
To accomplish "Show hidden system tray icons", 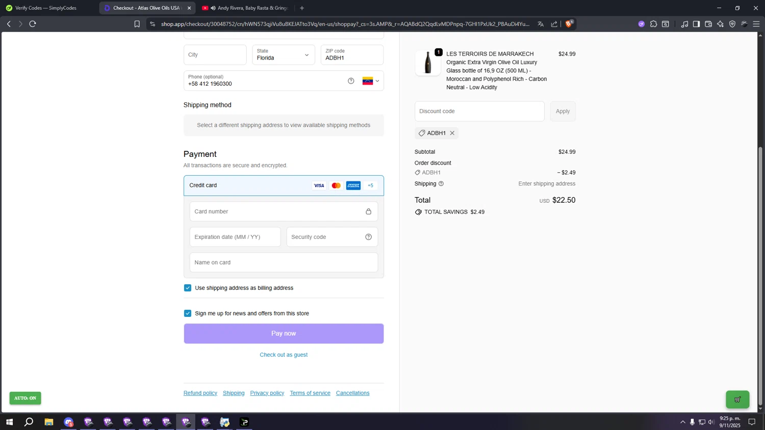I will click(682, 422).
